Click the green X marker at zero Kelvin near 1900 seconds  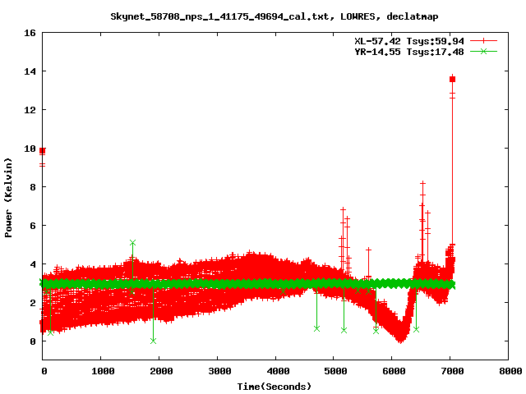click(x=153, y=341)
